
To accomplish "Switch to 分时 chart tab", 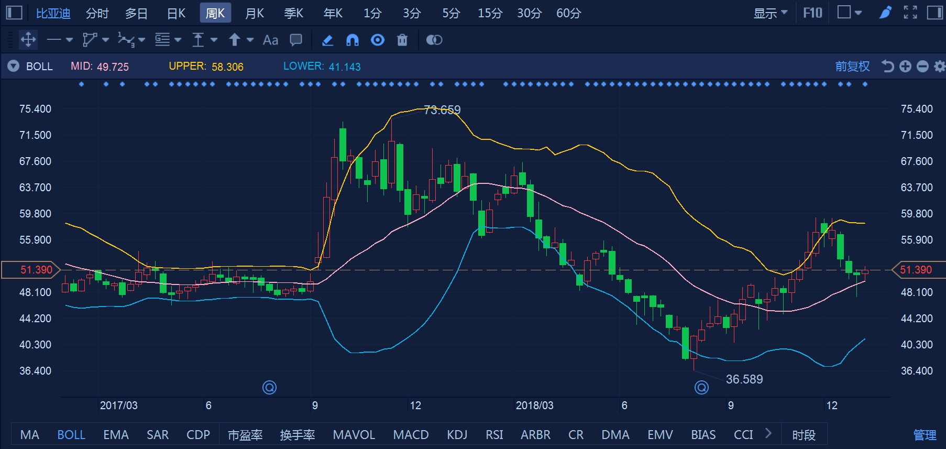I will click(97, 13).
